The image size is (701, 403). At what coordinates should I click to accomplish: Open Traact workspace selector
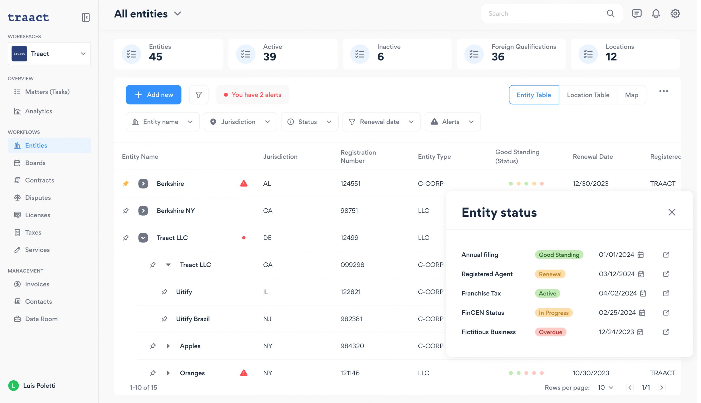49,54
